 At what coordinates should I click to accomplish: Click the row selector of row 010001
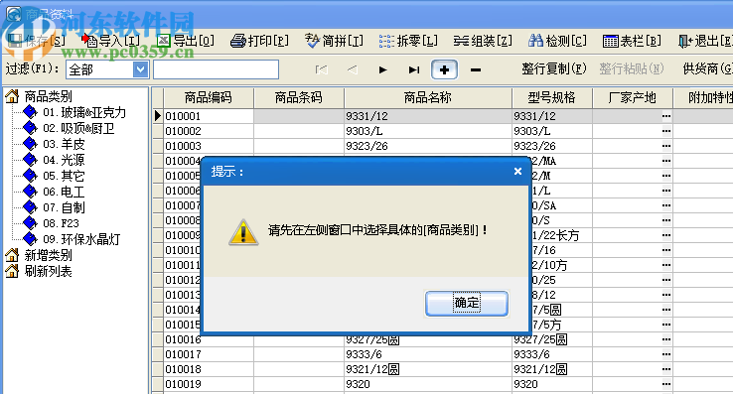click(x=158, y=116)
